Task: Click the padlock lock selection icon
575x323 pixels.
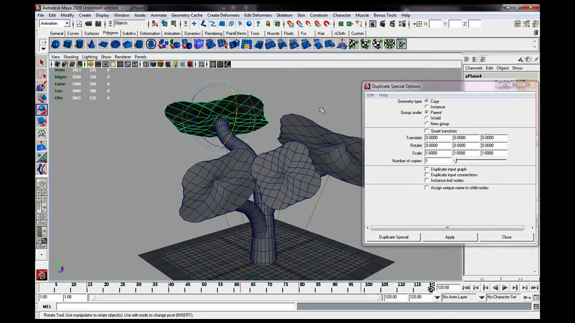Action: 268,24
